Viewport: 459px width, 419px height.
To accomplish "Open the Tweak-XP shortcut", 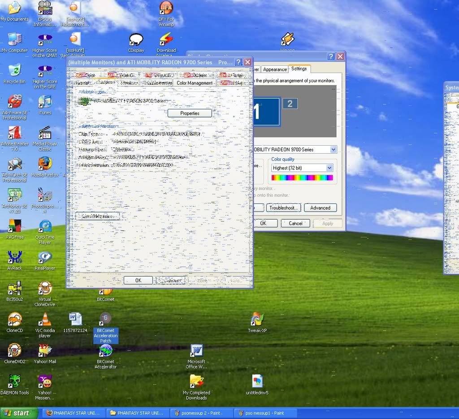I will [x=257, y=323].
